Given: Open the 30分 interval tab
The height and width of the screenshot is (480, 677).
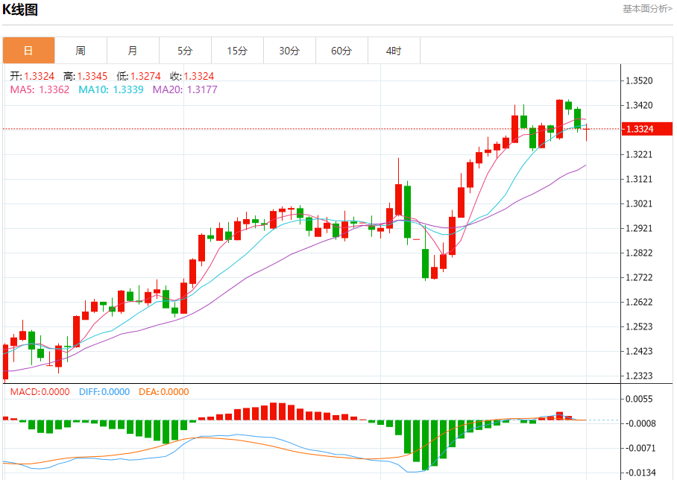Looking at the screenshot, I should 290,51.
